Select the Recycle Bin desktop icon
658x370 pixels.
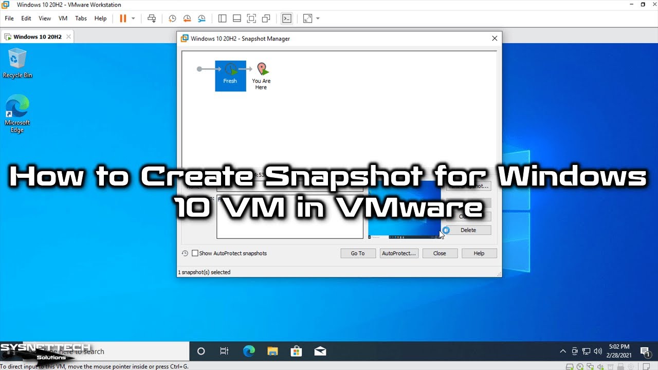[17, 63]
